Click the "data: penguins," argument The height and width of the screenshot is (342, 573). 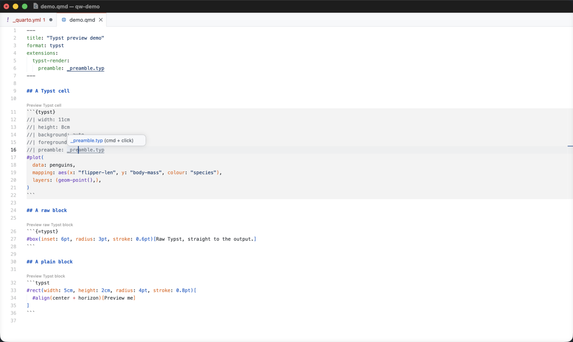[54, 165]
